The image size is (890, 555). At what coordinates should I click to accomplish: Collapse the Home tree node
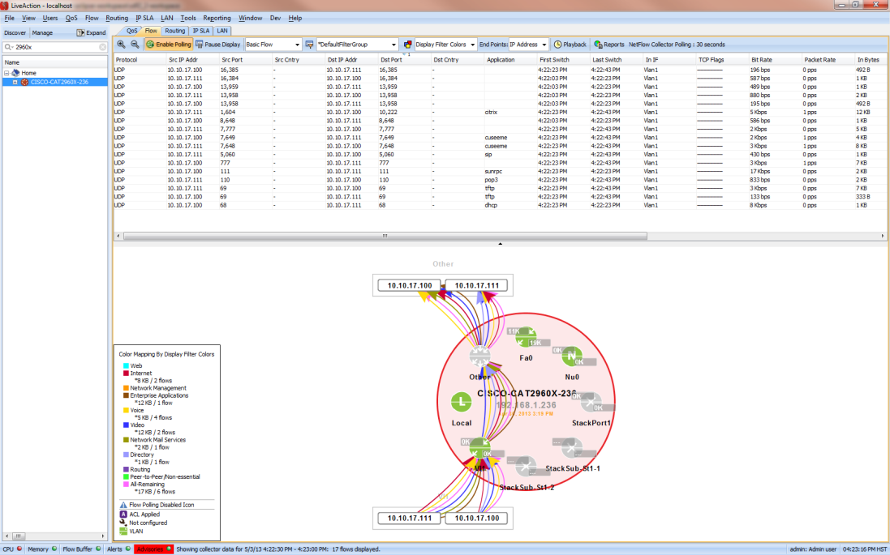[6, 73]
